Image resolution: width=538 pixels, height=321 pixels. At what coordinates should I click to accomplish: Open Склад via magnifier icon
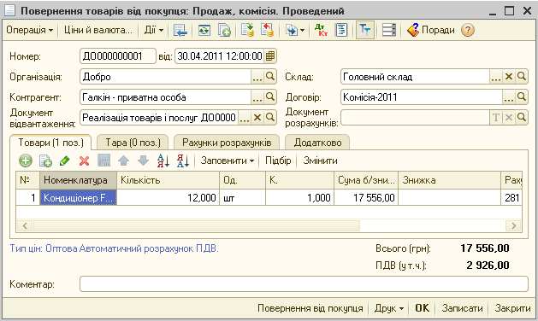[x=522, y=77]
